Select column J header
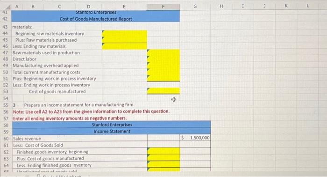This screenshot has height=177, width=327. pyautogui.click(x=264, y=6)
